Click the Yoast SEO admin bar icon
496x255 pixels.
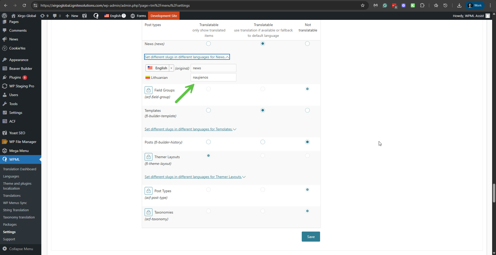coord(84,16)
